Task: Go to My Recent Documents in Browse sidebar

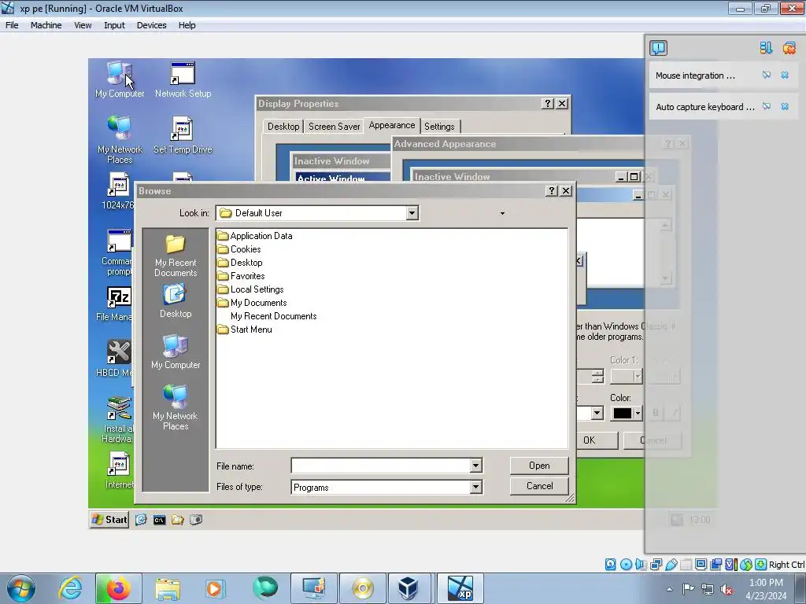Action: tap(176, 256)
